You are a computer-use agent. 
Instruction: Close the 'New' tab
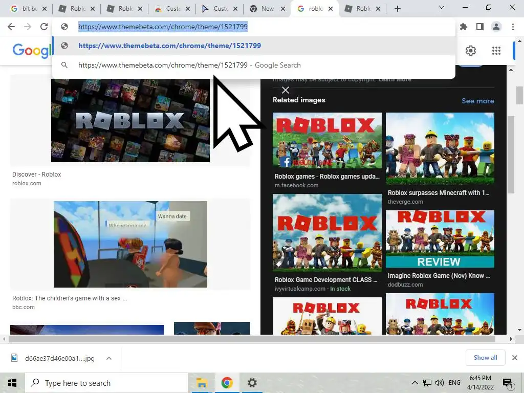(x=283, y=9)
